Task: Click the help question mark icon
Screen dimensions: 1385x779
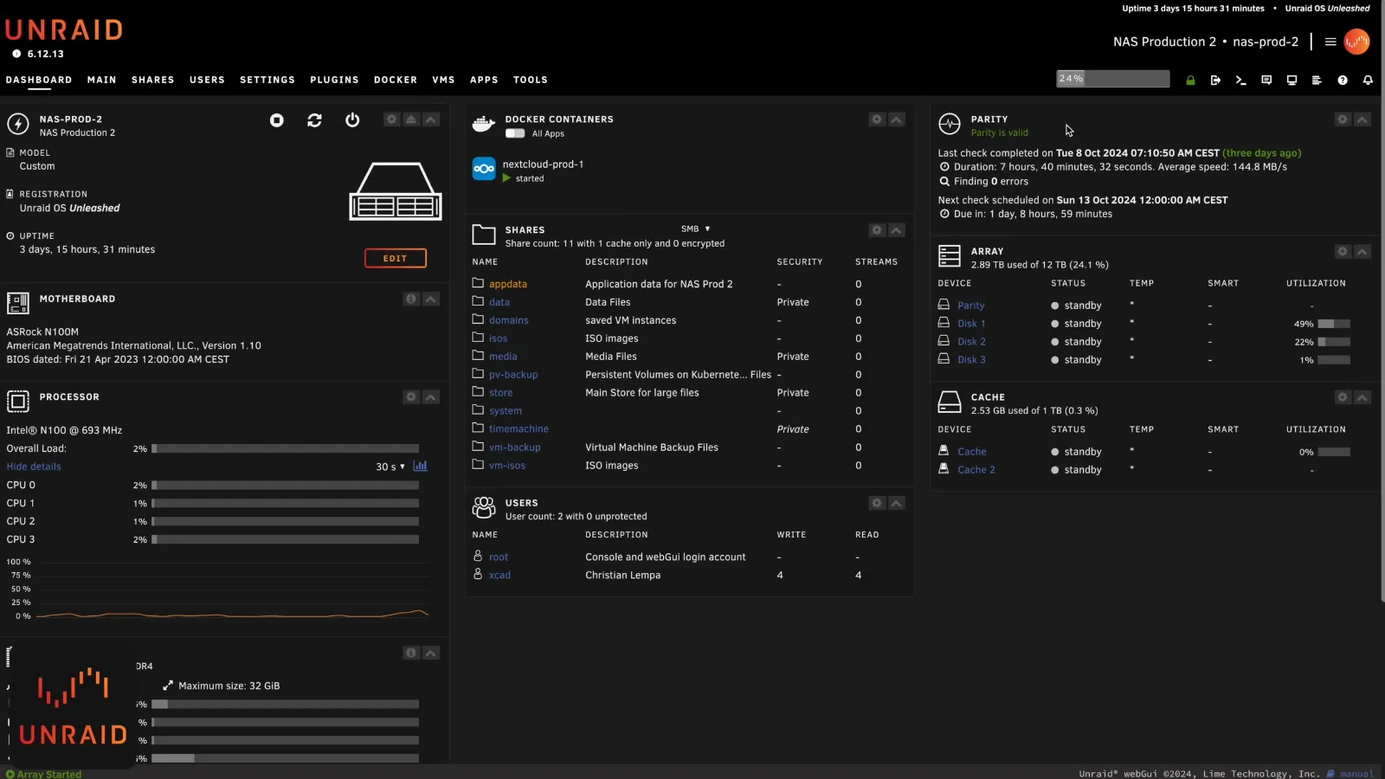Action: coord(1342,80)
